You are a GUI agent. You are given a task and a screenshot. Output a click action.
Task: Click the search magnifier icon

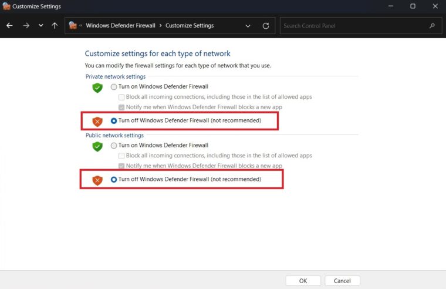(x=432, y=26)
